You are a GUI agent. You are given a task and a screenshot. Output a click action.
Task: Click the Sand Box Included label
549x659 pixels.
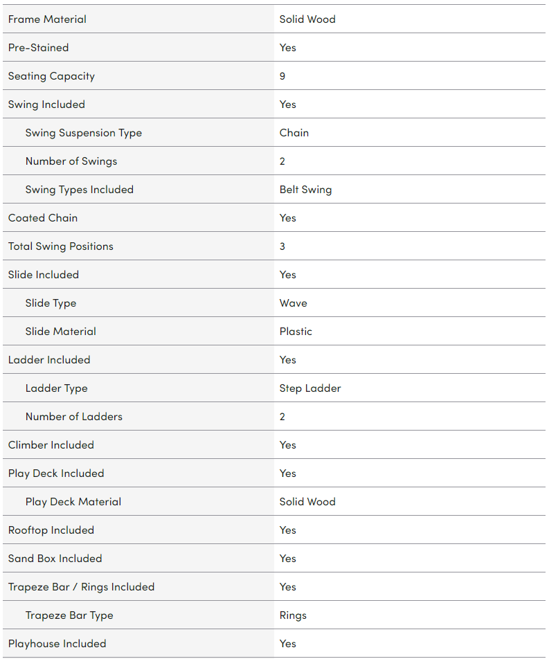point(55,559)
